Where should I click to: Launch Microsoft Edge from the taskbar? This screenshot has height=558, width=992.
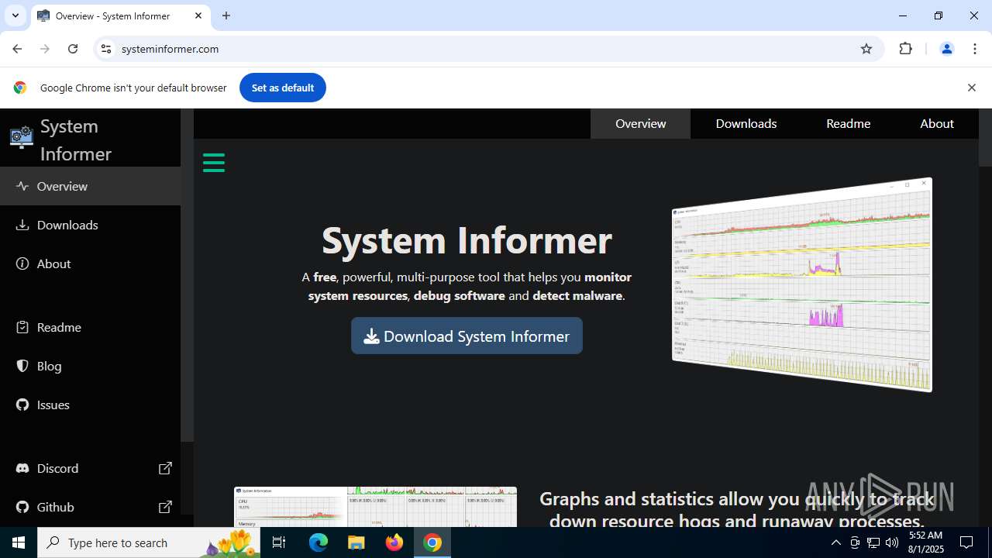coord(319,542)
